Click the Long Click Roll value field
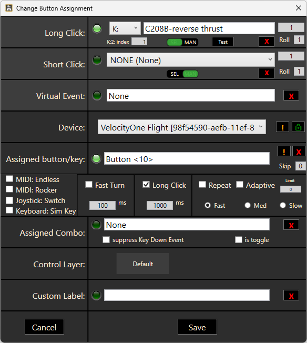This screenshot has height=343, width=307. [x=299, y=40]
